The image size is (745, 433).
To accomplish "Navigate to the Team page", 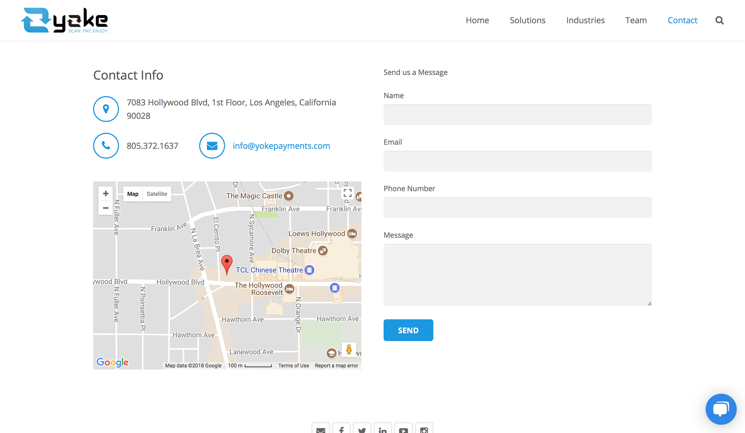I will [x=636, y=21].
